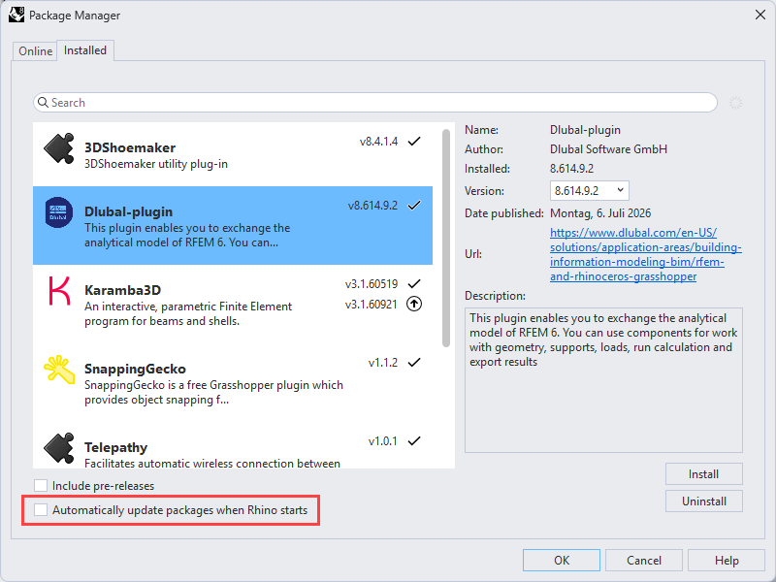Enable Include pre-releases checkbox
The height and width of the screenshot is (582, 776).
pos(41,486)
